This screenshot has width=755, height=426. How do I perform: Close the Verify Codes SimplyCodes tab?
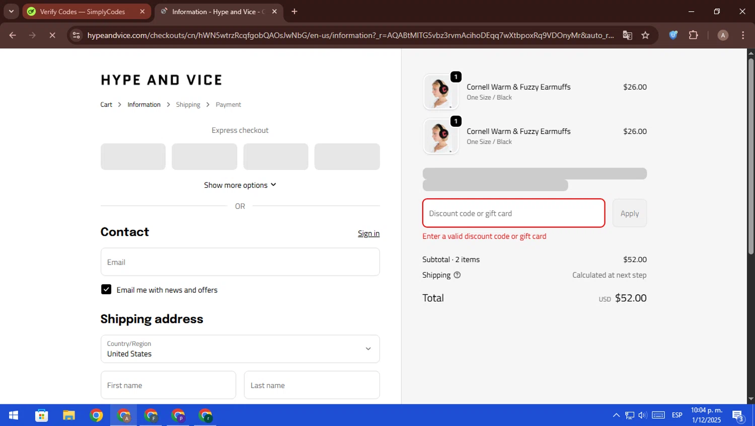click(142, 12)
